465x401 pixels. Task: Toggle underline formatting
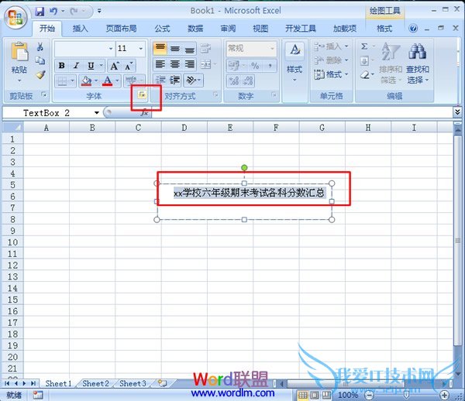tap(91, 66)
